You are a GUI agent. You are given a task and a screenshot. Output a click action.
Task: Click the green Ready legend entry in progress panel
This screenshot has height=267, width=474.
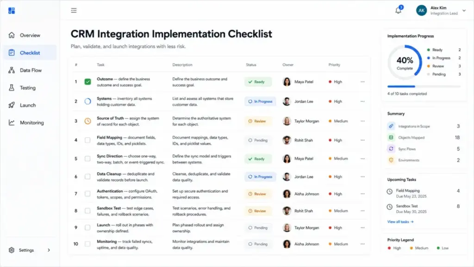444,50
